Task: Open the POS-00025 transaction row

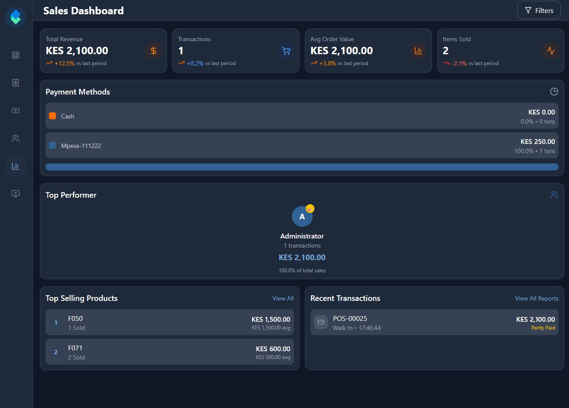Action: click(434, 322)
